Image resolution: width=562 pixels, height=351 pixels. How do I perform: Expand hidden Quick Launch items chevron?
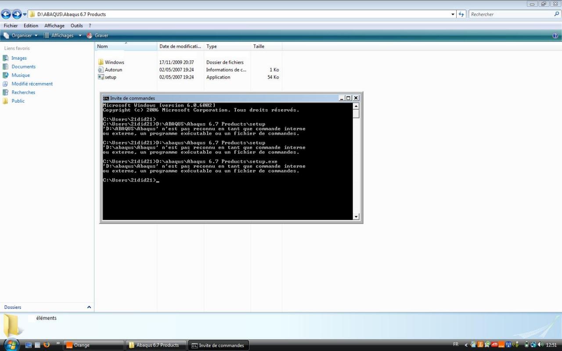(58, 343)
